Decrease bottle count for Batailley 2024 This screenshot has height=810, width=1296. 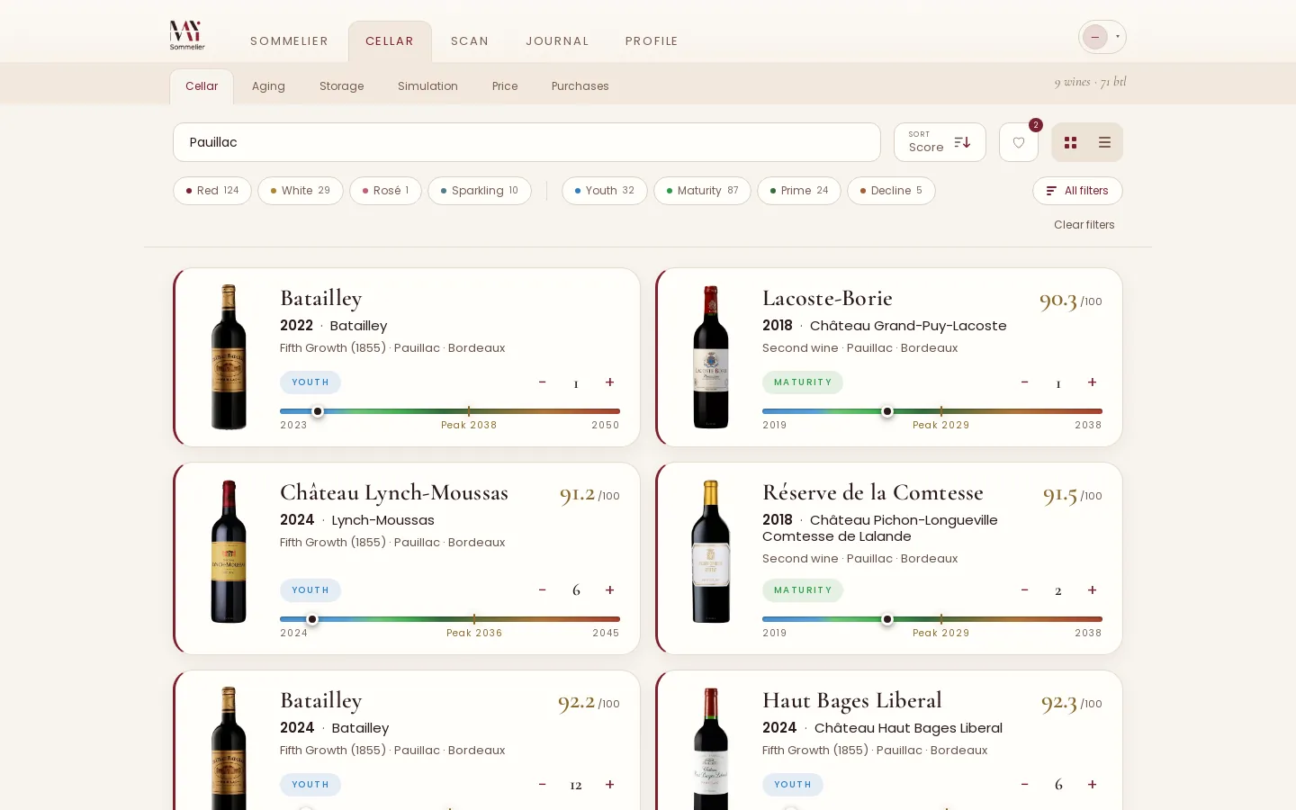543,785
